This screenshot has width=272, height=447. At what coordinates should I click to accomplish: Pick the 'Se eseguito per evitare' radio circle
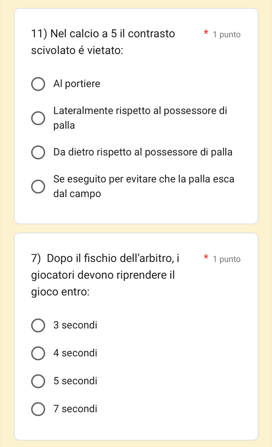point(38,187)
